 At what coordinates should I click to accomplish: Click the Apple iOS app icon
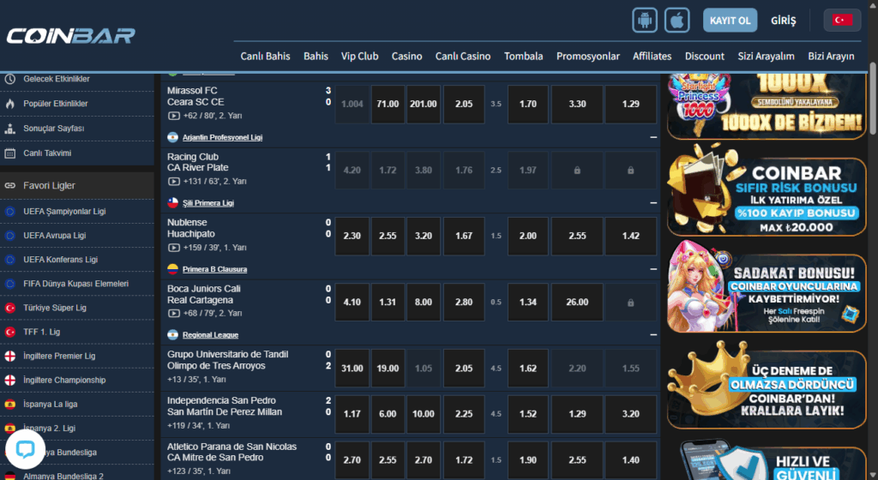click(x=677, y=20)
